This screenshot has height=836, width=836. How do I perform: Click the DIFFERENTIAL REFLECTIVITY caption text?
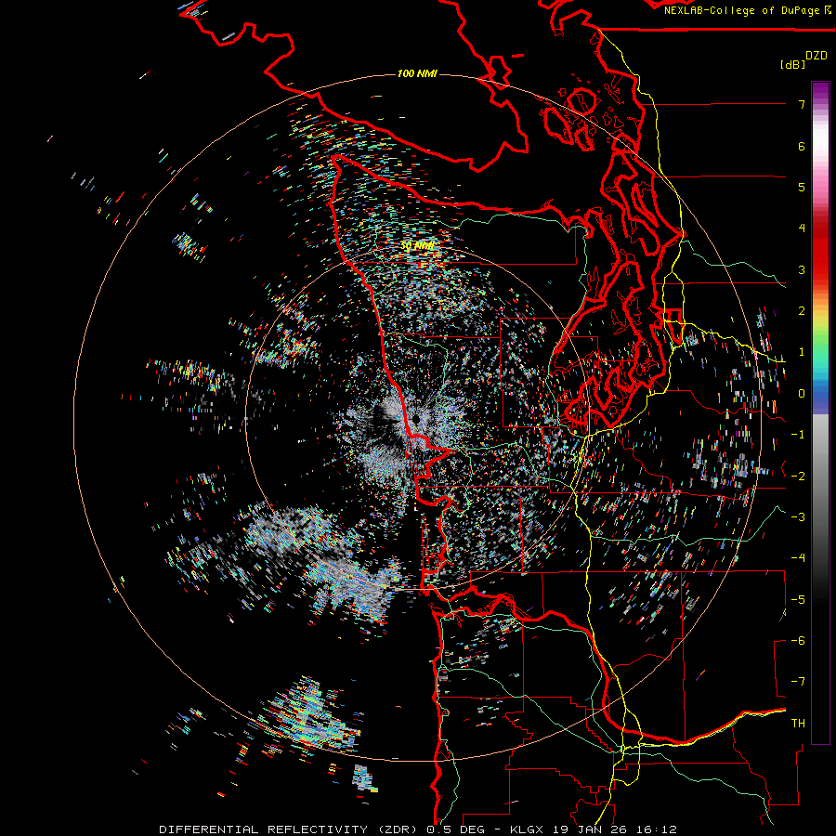[x=264, y=829]
